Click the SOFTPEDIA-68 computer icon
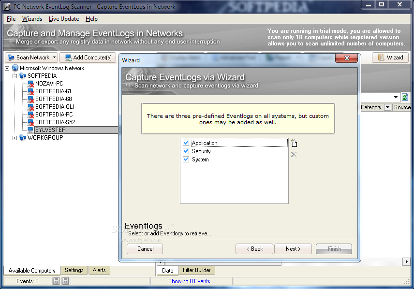This screenshot has width=414, height=289. pyautogui.click(x=31, y=99)
